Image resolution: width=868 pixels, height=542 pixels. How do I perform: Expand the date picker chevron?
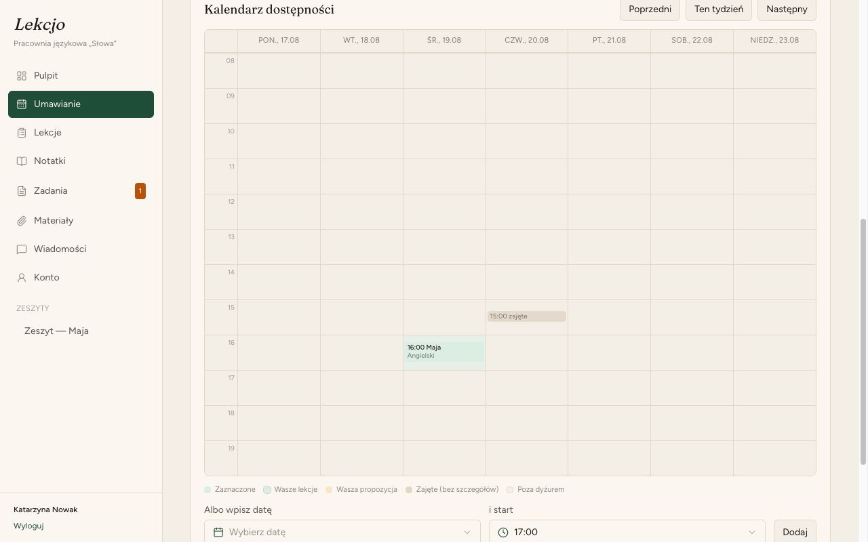[x=467, y=533]
